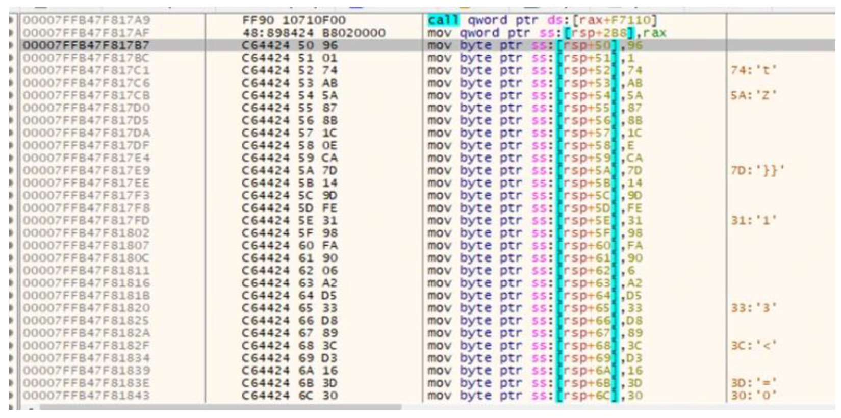Click the comment 74:'t' in the comments column

coord(754,70)
